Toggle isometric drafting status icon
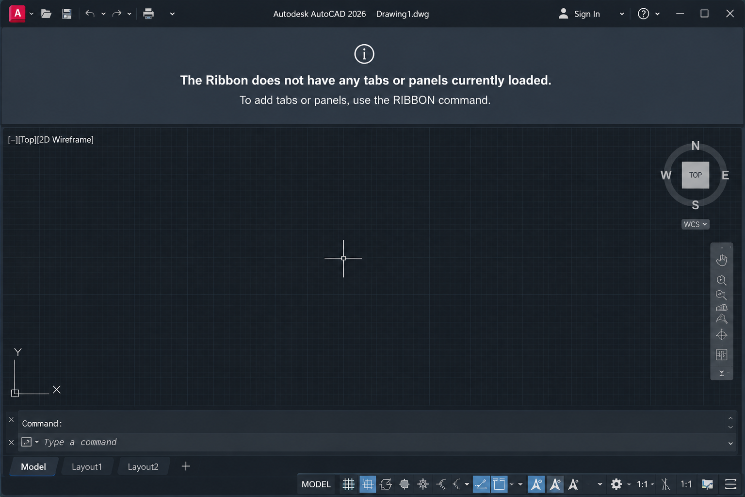Image resolution: width=745 pixels, height=497 pixels. [x=457, y=484]
